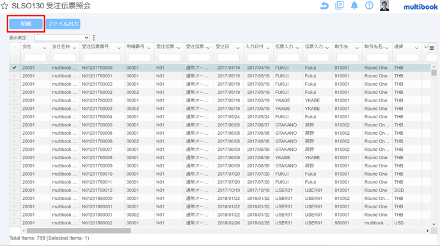Image resolution: width=440 pixels, height=246 pixels.
Task: Open the 受注伝票番号 column dropdown arrow
Action: point(119,49)
